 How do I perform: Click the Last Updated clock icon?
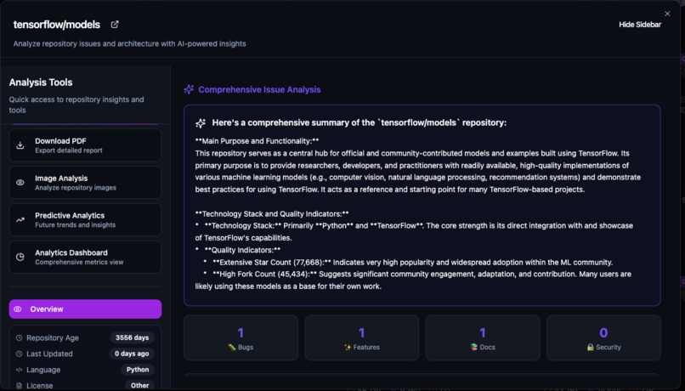(19, 354)
